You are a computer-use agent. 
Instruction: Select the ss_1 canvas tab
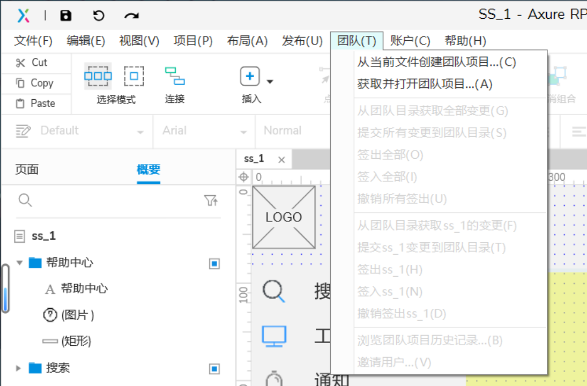pyautogui.click(x=254, y=159)
